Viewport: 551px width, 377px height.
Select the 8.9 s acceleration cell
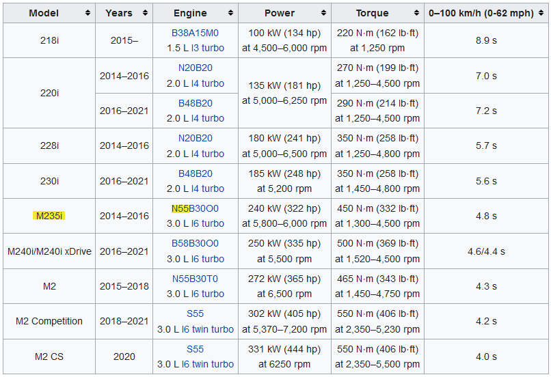tap(486, 40)
